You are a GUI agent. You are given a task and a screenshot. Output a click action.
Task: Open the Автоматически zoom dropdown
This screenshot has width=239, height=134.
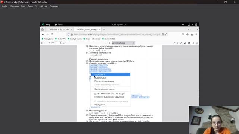point(123,43)
